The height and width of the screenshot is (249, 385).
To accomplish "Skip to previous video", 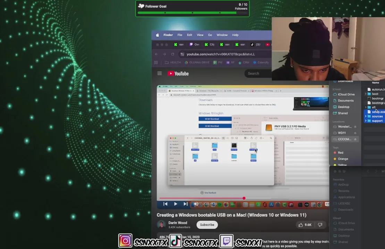I will (x=166, y=204).
